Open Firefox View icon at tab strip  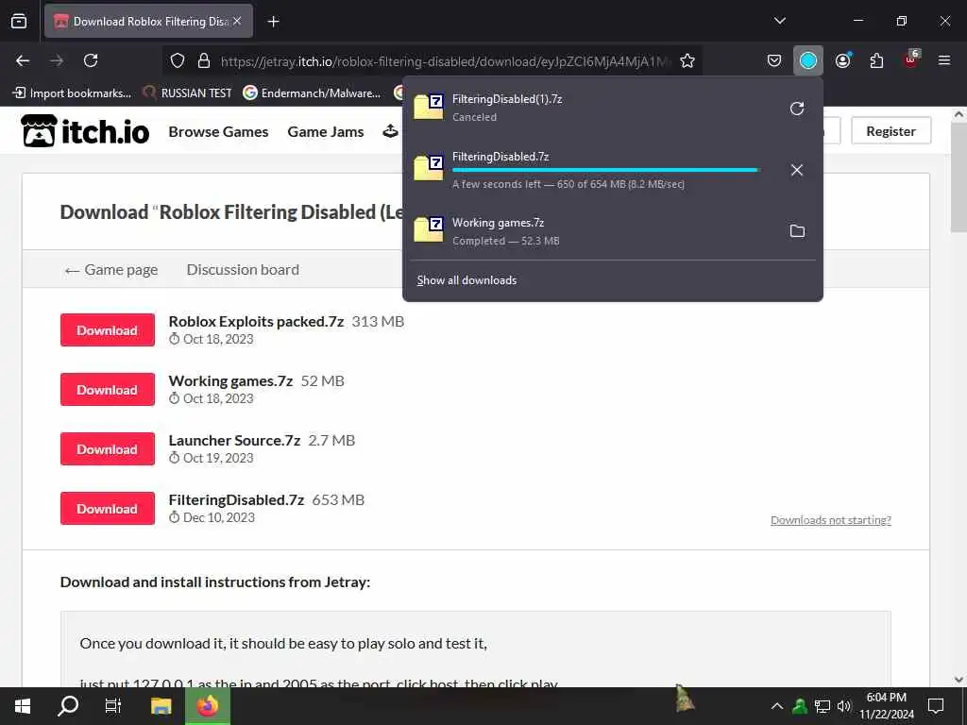click(19, 21)
